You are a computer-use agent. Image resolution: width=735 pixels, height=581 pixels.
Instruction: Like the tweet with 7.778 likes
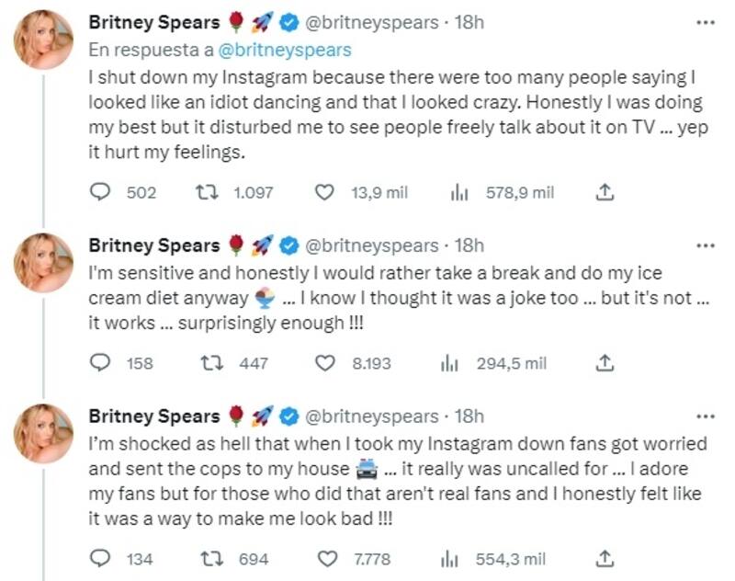(x=323, y=558)
